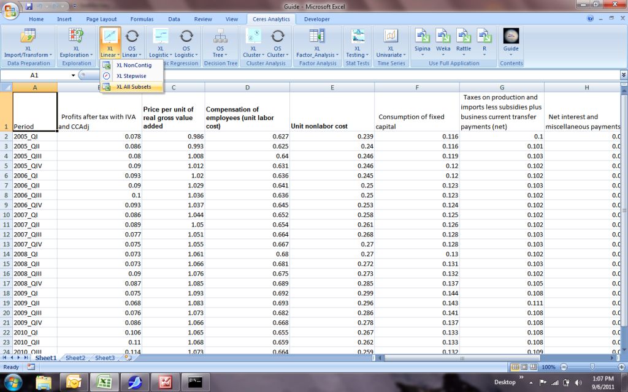Open the XL Cluster analysis tool
628x392 pixels.
click(253, 43)
